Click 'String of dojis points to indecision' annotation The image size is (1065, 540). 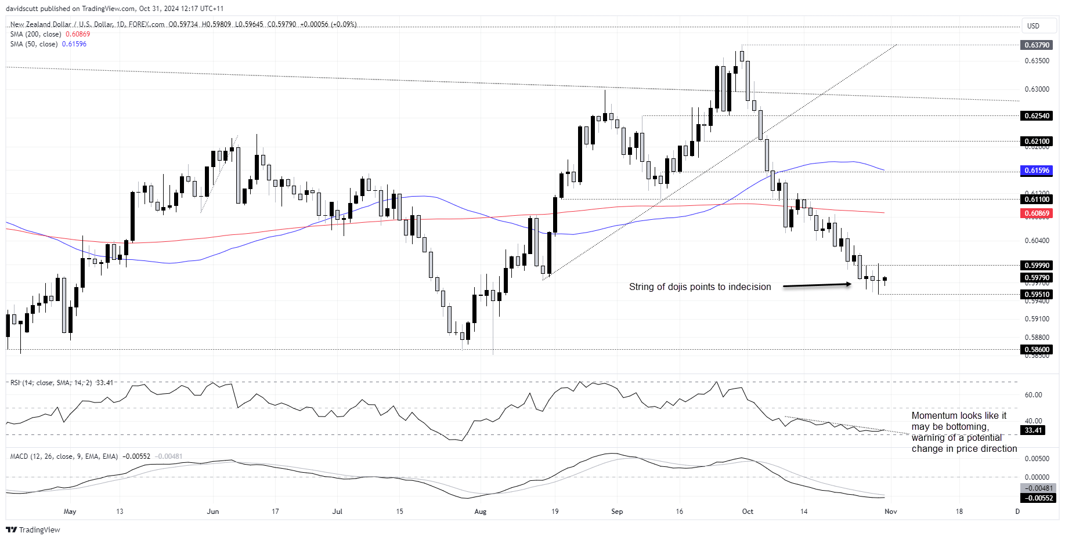[700, 287]
